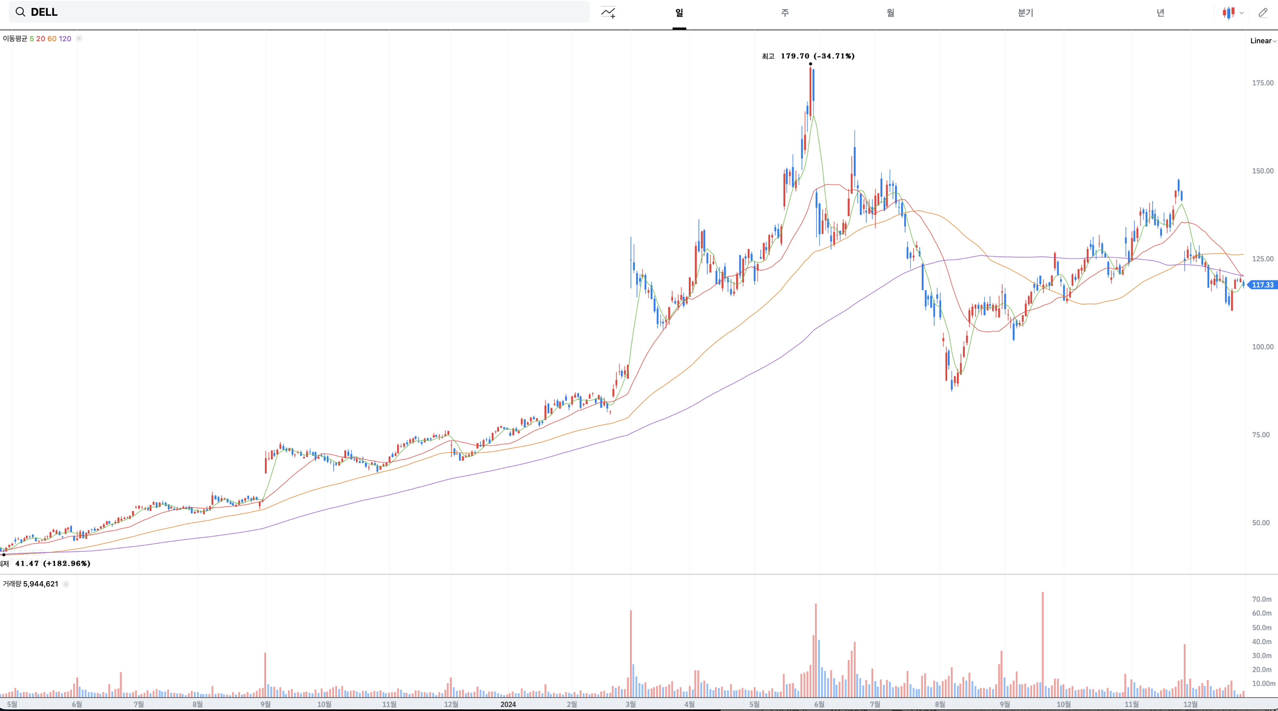Select the pencil drawing tool icon
Screen dimensions: 1278x711
pos(1263,13)
